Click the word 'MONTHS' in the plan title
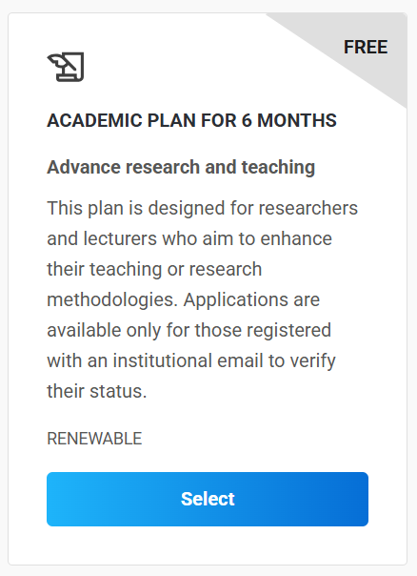This screenshot has height=576, width=417. tap(297, 120)
